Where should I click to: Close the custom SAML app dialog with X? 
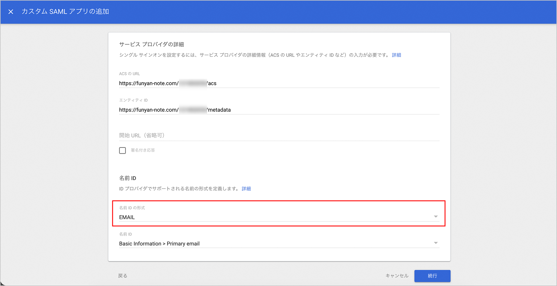(x=11, y=12)
